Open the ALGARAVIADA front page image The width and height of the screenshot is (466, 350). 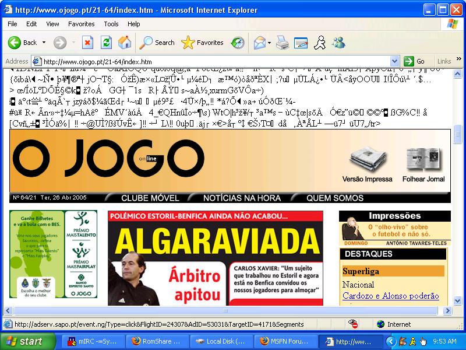(x=216, y=258)
